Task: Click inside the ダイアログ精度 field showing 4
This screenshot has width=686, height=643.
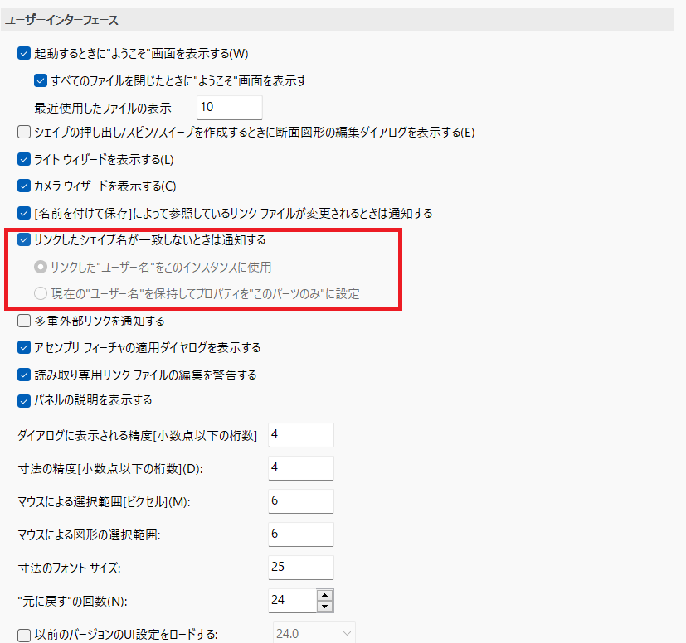Action: click(x=300, y=434)
